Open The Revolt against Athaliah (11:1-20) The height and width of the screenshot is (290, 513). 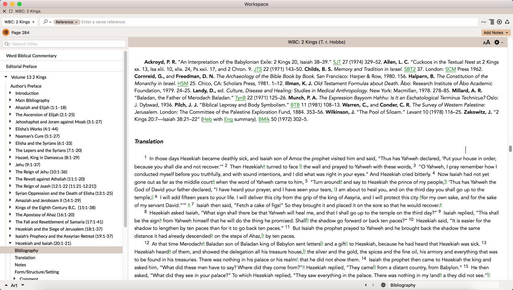pyautogui.click(x=50, y=179)
